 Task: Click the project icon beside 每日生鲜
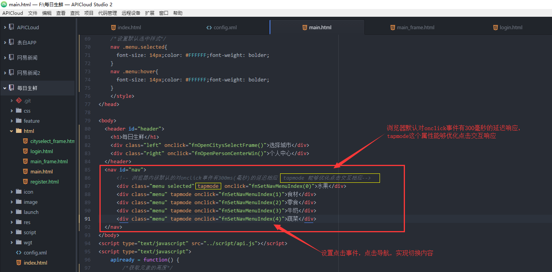(x=11, y=87)
